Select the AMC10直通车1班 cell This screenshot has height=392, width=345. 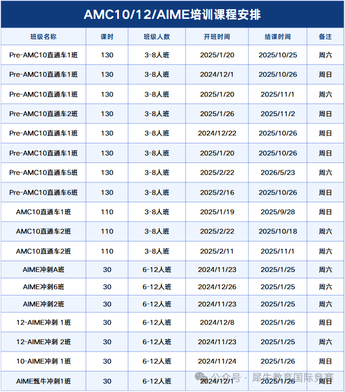pos(44,212)
